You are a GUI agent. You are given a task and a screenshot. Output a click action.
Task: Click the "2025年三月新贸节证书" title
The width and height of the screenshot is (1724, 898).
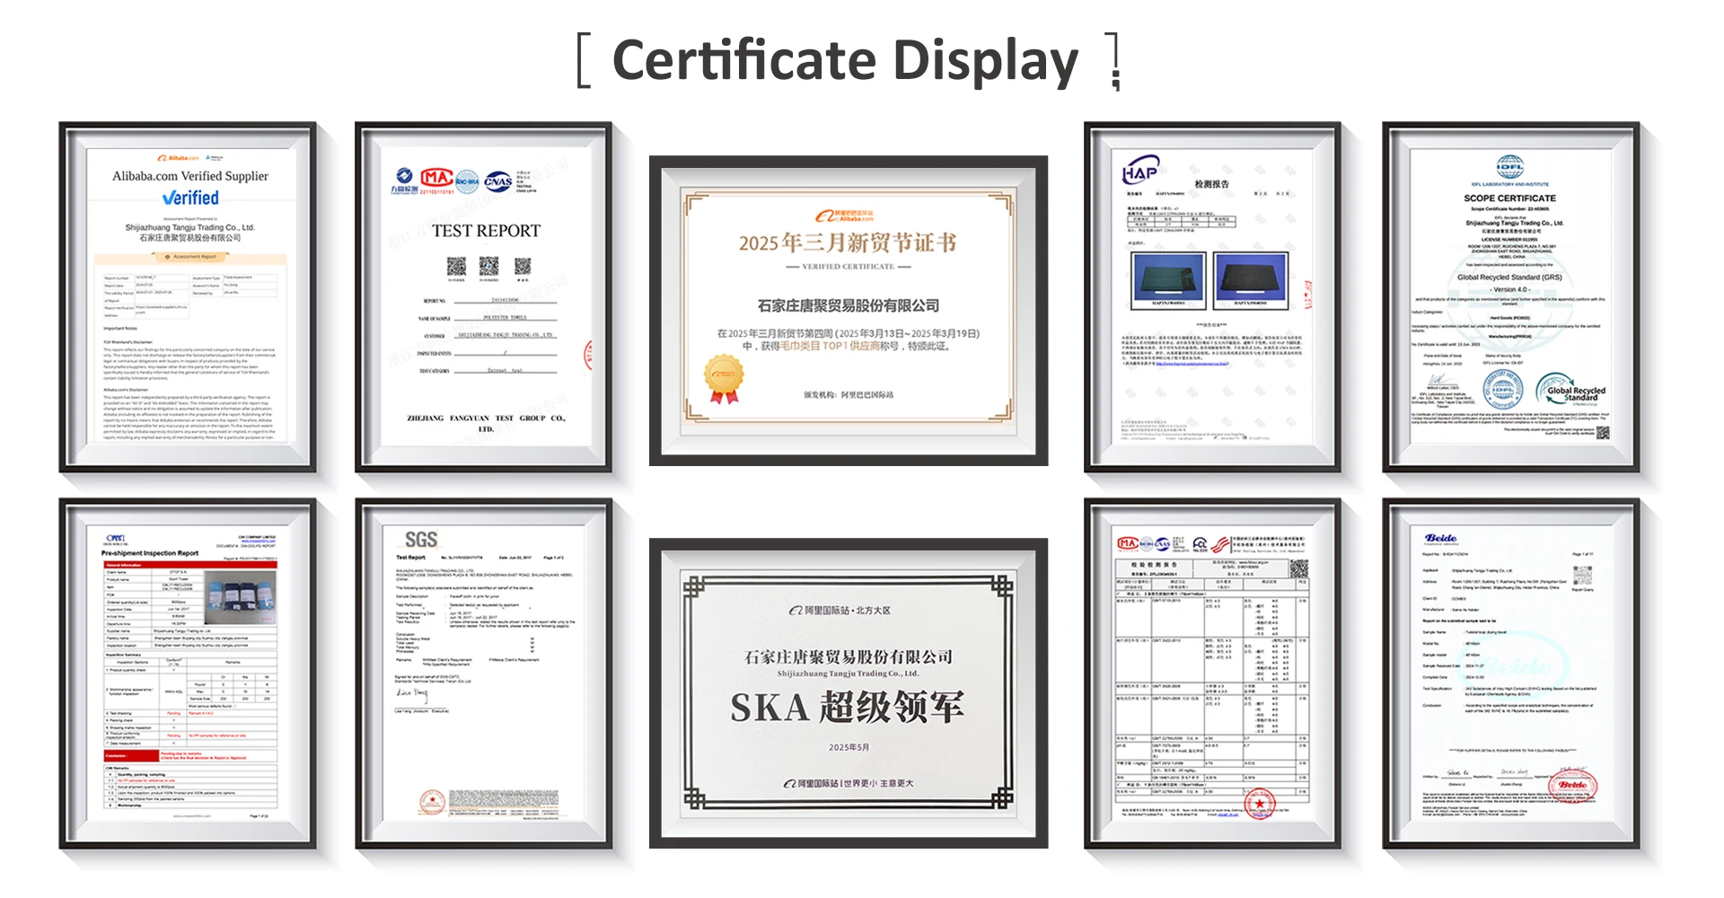pos(848,242)
